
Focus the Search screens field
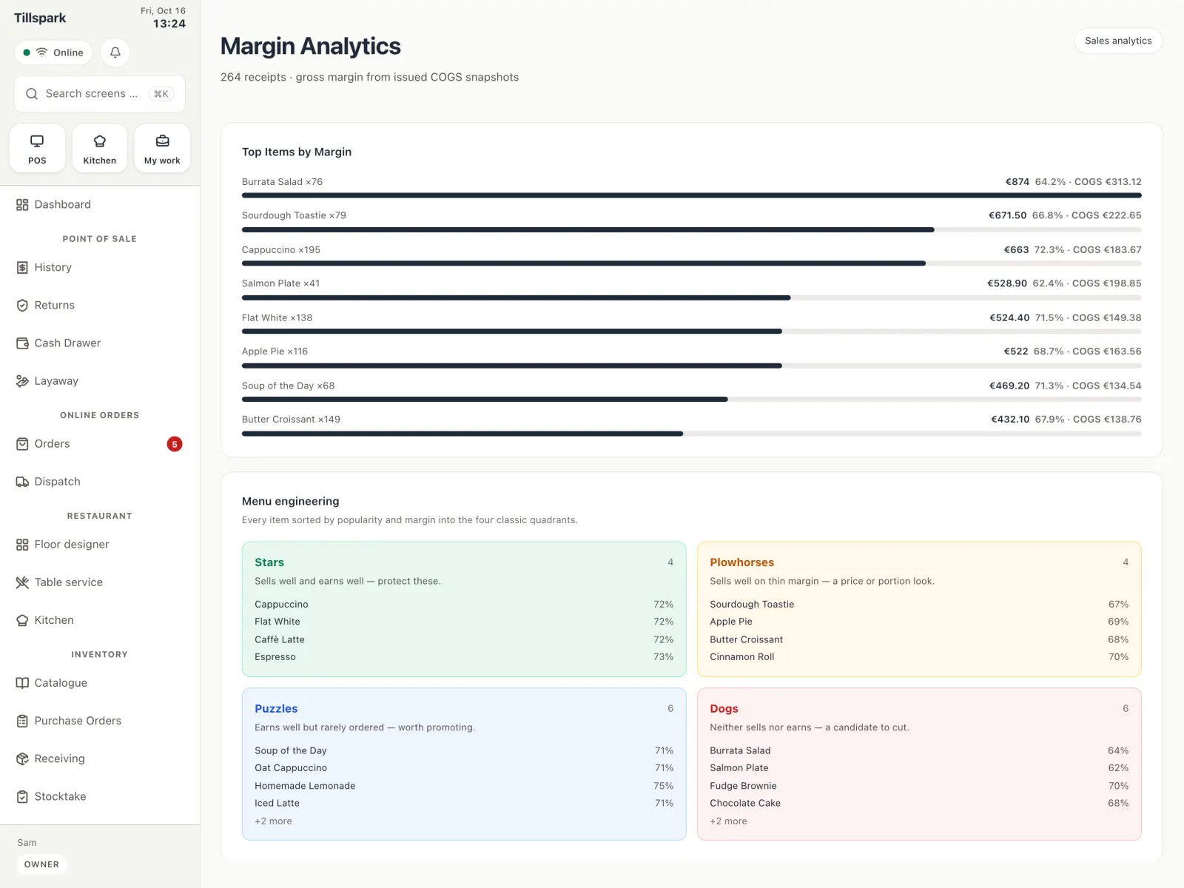(x=100, y=94)
